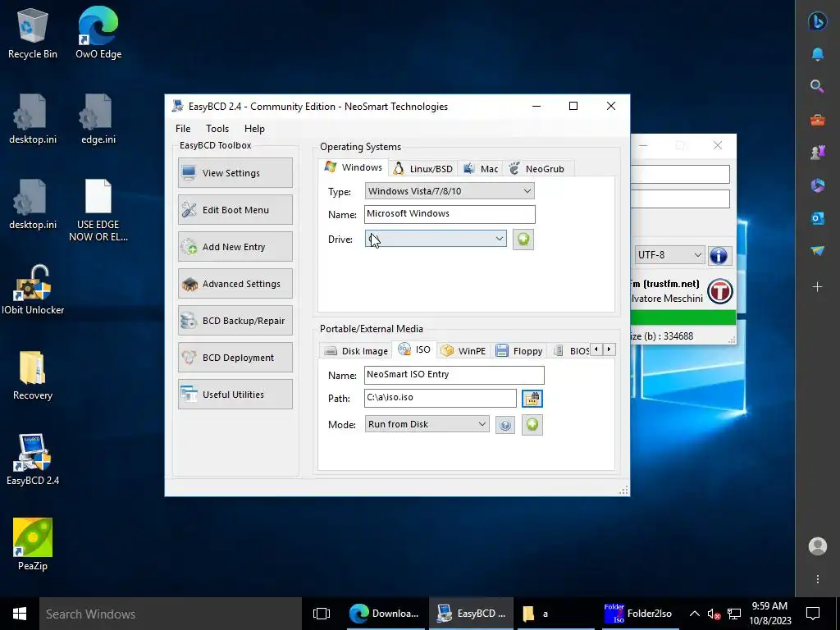
Task: Select the OwO Edge desktop shortcut
Action: click(98, 34)
